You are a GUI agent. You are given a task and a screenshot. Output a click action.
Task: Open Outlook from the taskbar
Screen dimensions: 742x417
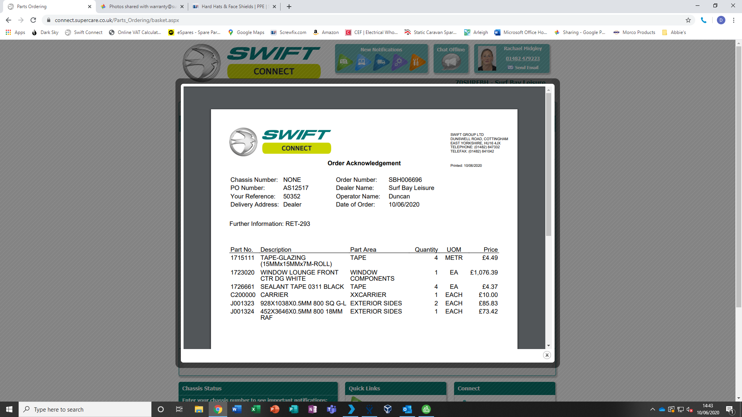(x=407, y=409)
